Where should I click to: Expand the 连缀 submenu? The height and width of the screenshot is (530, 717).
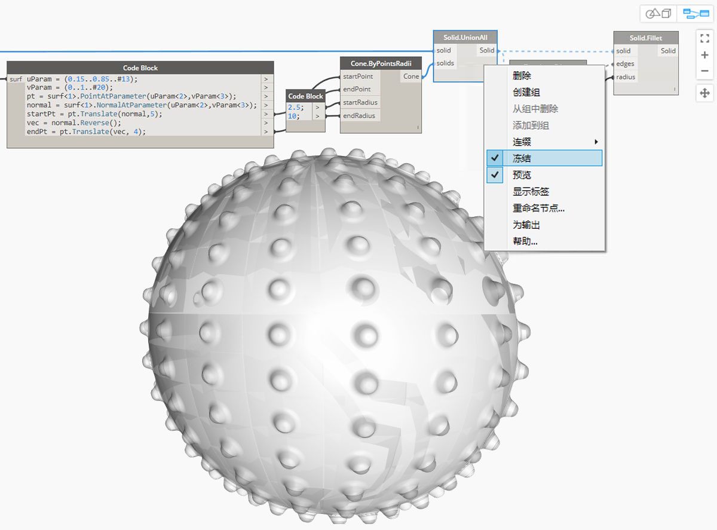tap(544, 142)
